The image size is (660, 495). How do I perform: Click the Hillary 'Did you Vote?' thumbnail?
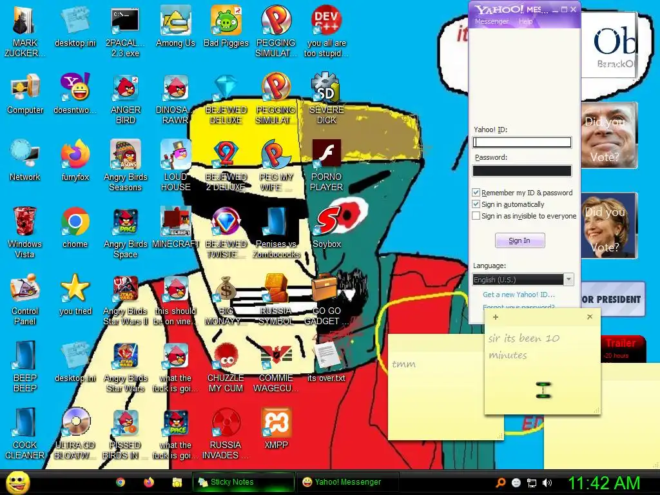610,226
